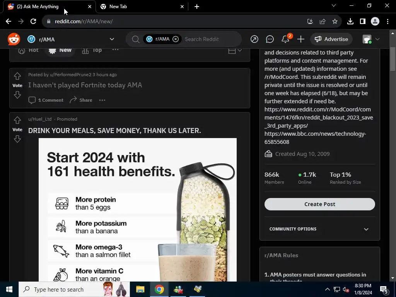The image size is (396, 297).
Task: Downvote the Fortnite AMA post
Action: click(x=17, y=95)
